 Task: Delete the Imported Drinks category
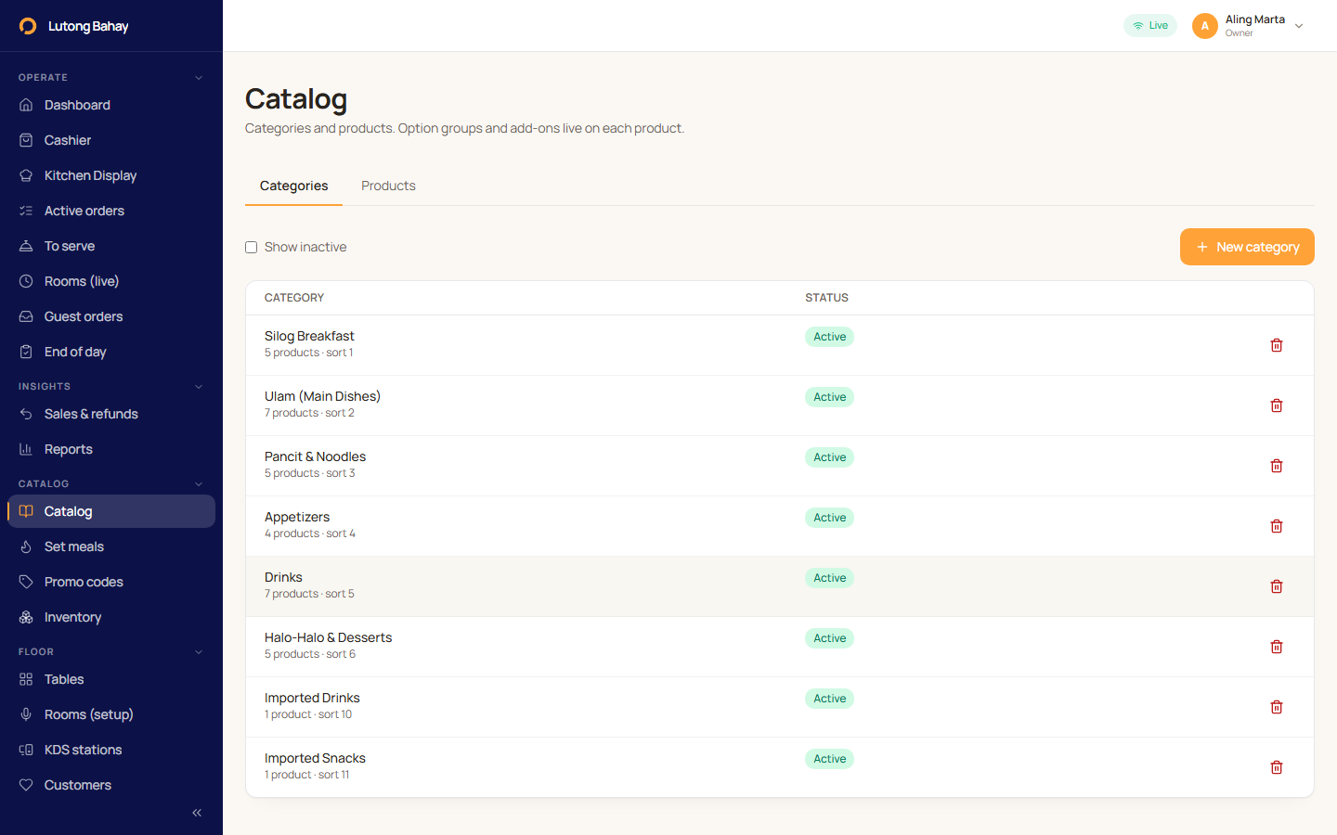[x=1277, y=707]
